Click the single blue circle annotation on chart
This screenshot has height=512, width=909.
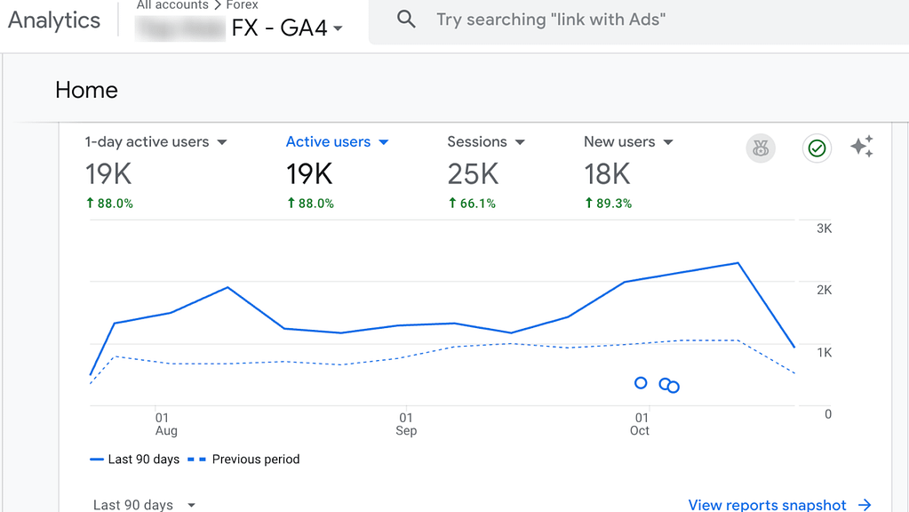point(641,382)
